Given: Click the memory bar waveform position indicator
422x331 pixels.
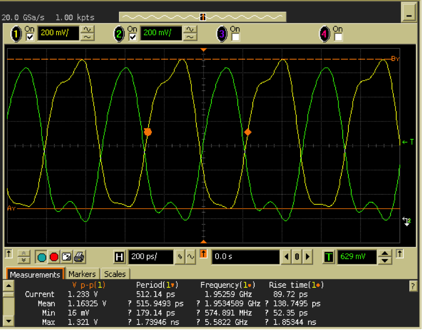Looking at the screenshot, I should [203, 17].
